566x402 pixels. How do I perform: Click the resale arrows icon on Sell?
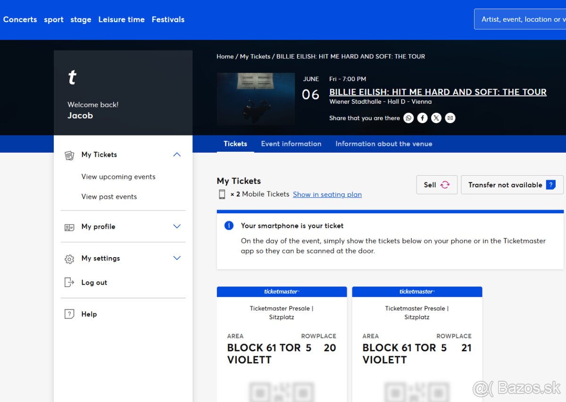tap(445, 185)
